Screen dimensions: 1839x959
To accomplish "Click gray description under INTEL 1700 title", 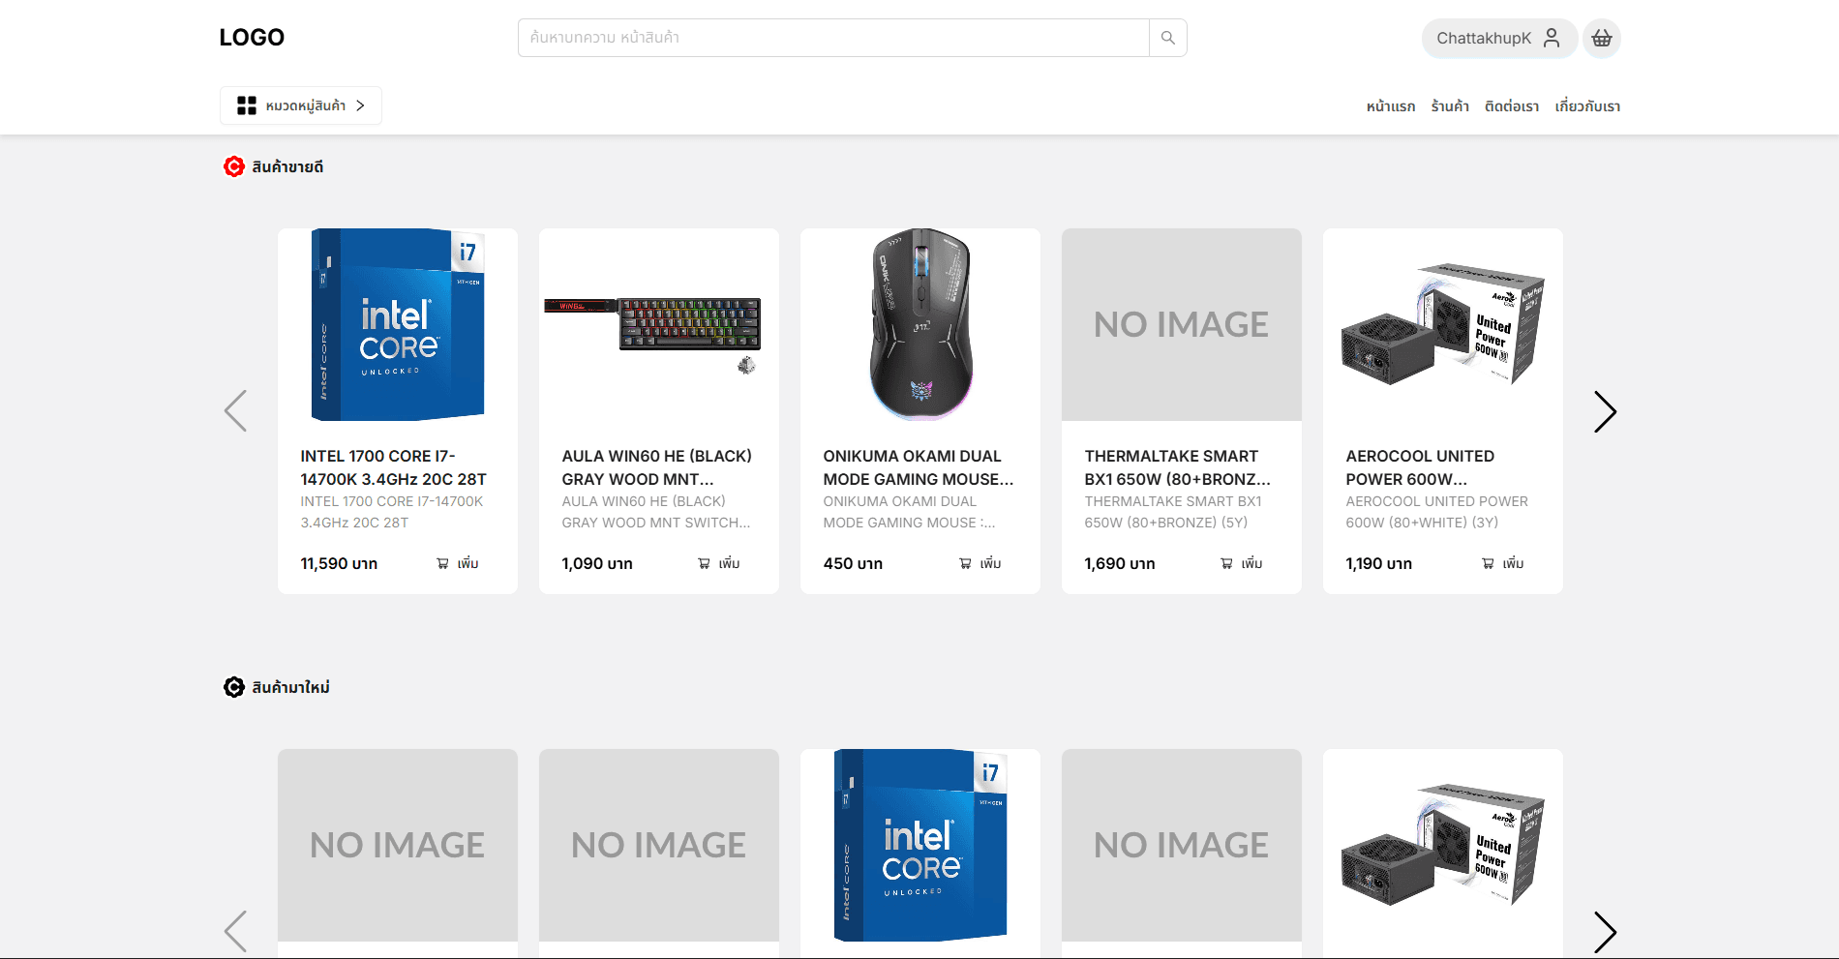I will point(392,512).
